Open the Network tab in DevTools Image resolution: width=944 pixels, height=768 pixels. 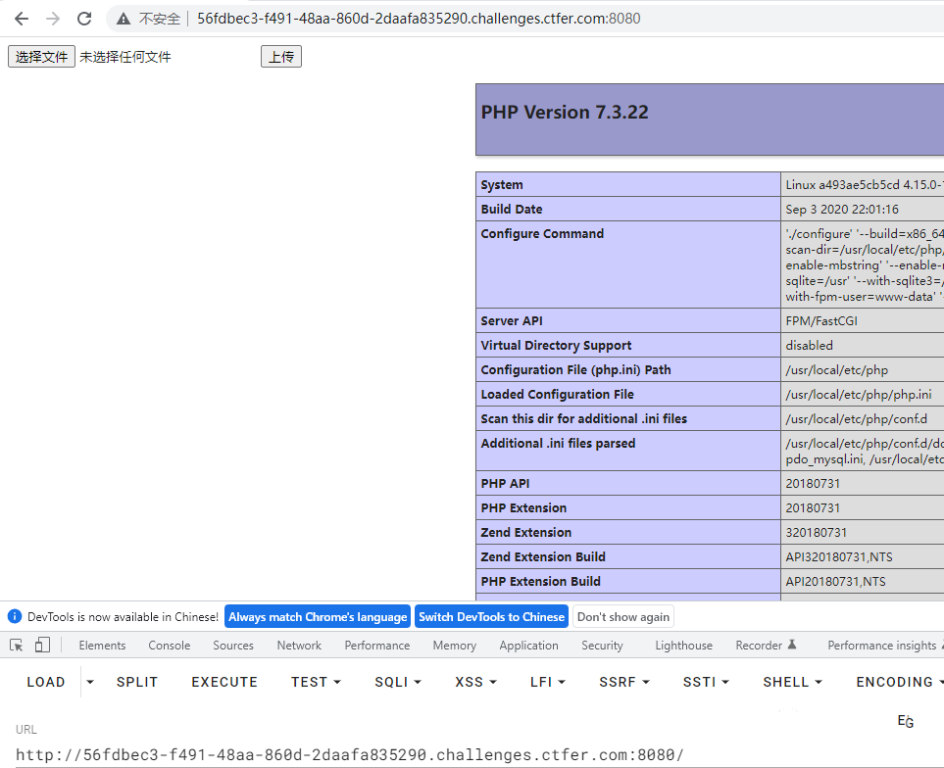(299, 646)
